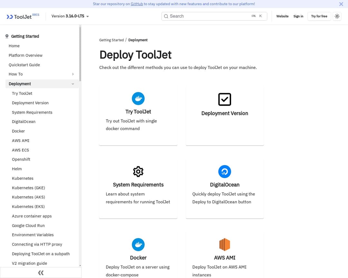Select AWS ECS in the sidebar
This screenshot has height=278, width=348.
[x=20, y=150]
